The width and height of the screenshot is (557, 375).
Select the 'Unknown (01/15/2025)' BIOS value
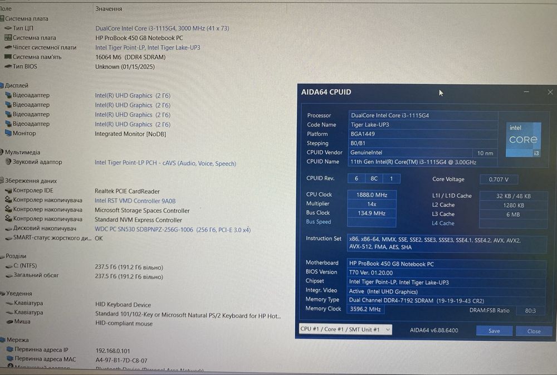point(125,66)
